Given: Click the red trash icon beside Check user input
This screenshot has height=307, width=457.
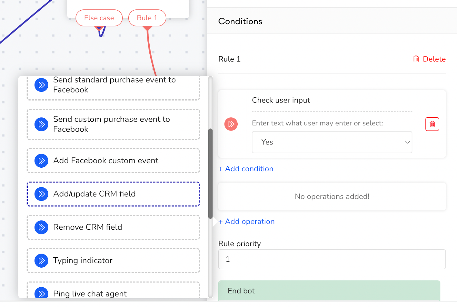Looking at the screenshot, I should tap(432, 124).
